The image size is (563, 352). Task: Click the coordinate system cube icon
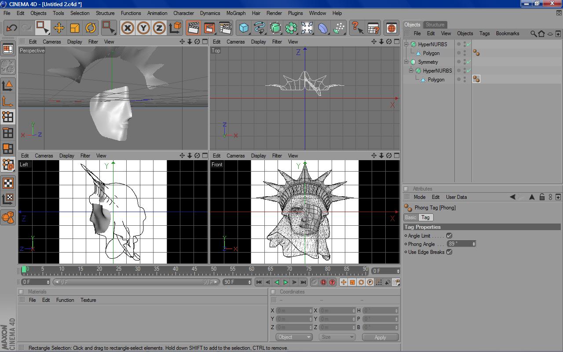click(x=175, y=28)
